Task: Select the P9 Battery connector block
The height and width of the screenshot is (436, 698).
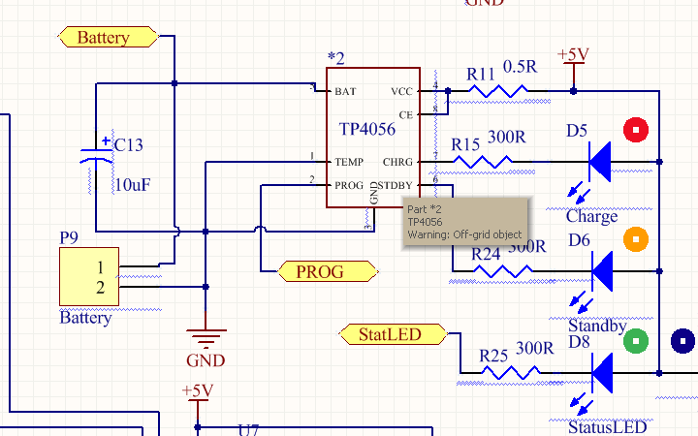Action: point(88,277)
